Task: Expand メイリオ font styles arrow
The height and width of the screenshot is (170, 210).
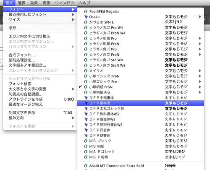Action: tap(200, 71)
